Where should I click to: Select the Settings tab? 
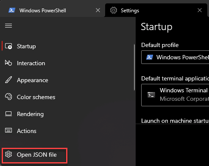(x=156, y=10)
